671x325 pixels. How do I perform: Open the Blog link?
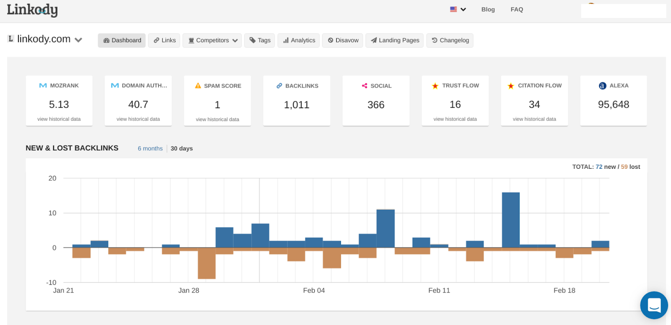488,9
